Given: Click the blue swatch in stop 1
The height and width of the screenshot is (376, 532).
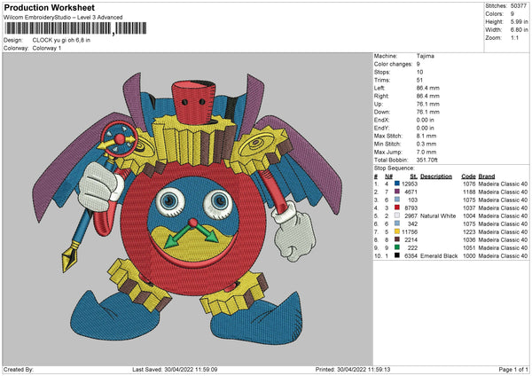Looking at the screenshot, I should pyautogui.click(x=396, y=183).
